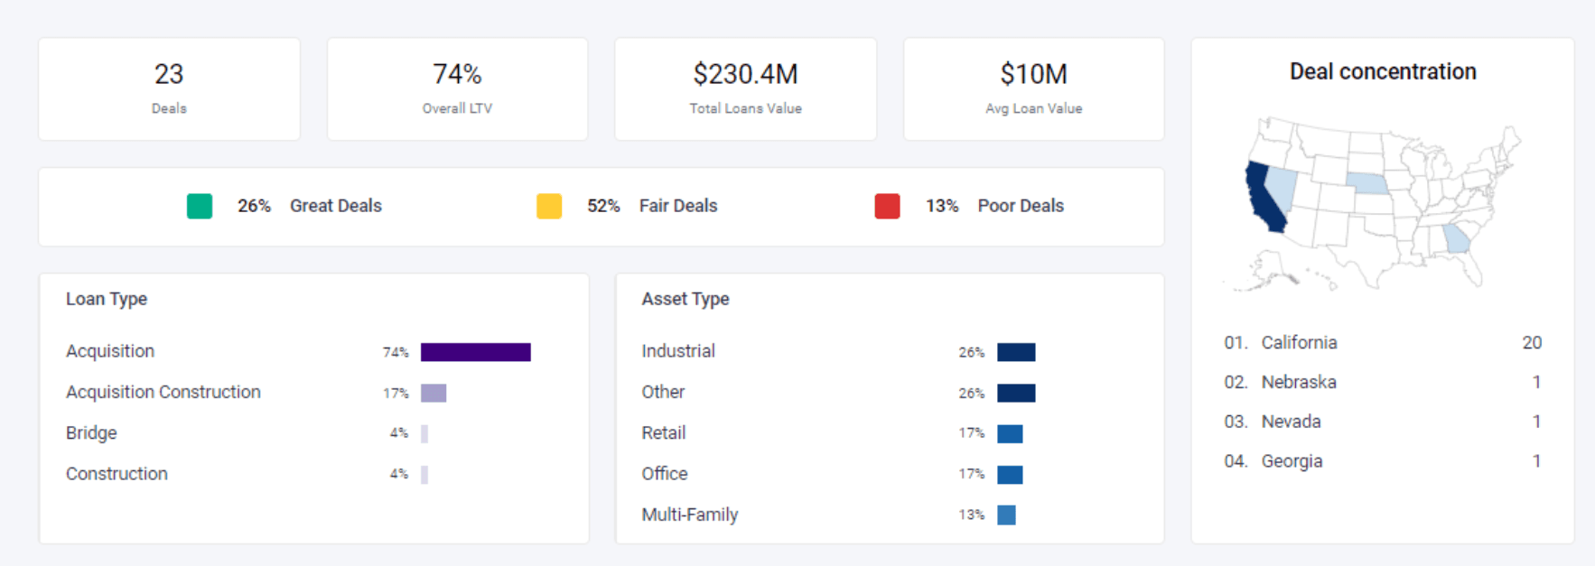Click the Acquisition Construction bar
The image size is (1595, 566).
pos(434,393)
